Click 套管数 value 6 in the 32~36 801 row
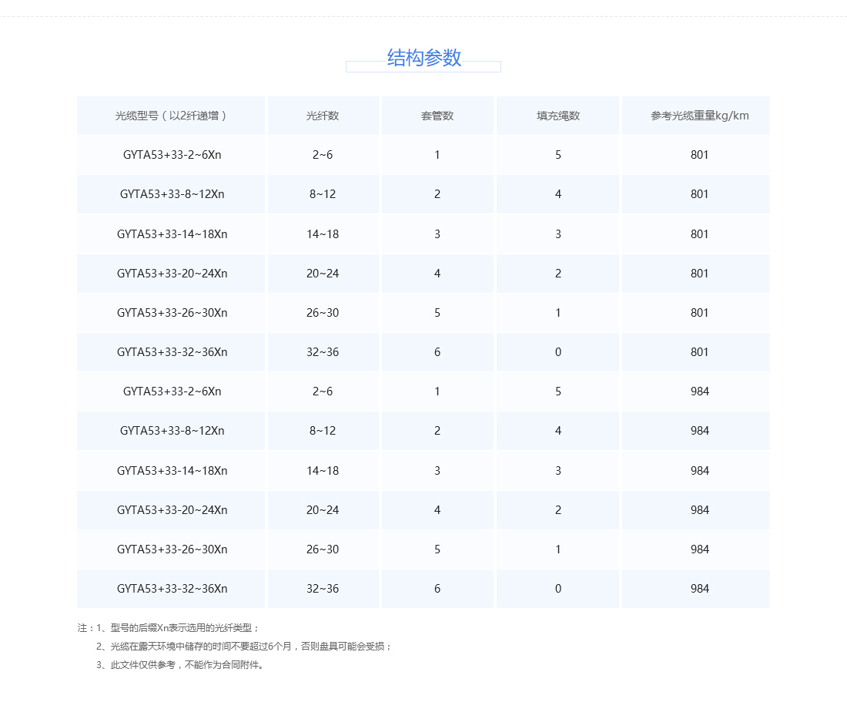This screenshot has width=847, height=709. click(x=437, y=352)
